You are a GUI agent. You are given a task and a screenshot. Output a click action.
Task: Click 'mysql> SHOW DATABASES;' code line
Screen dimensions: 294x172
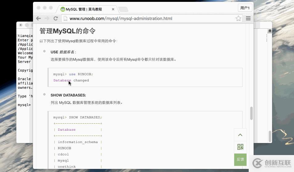[x=78, y=117]
